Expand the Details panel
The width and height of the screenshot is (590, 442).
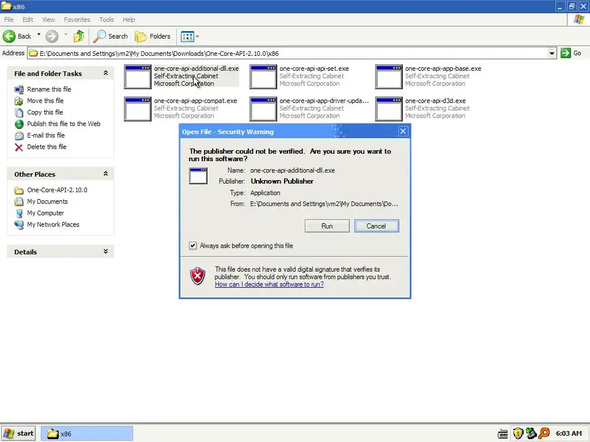click(106, 252)
